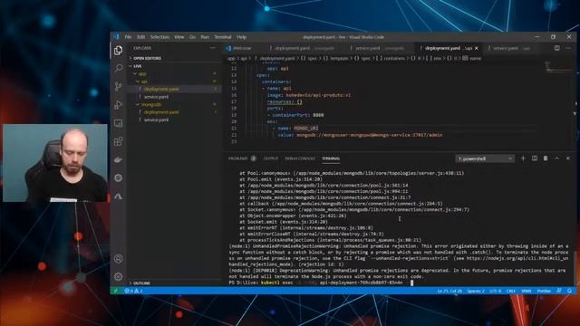580x326 pixels.
Task: Open errors and warnings count in status bar
Action: [x=133, y=291]
